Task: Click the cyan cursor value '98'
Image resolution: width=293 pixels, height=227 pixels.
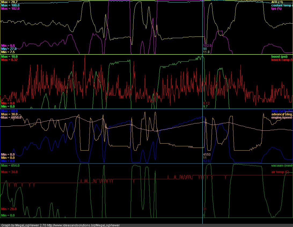Action: point(205,49)
